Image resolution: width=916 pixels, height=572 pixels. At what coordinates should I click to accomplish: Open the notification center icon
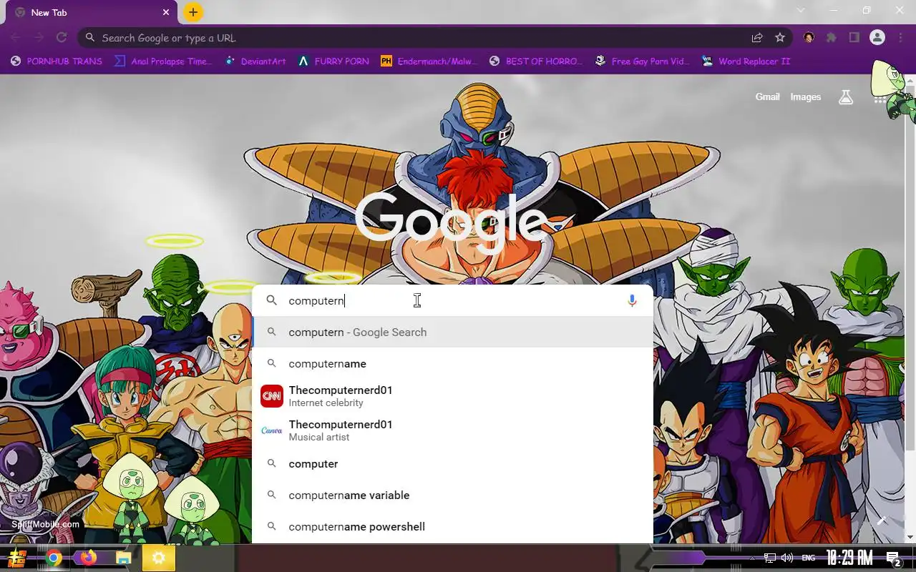click(x=893, y=558)
